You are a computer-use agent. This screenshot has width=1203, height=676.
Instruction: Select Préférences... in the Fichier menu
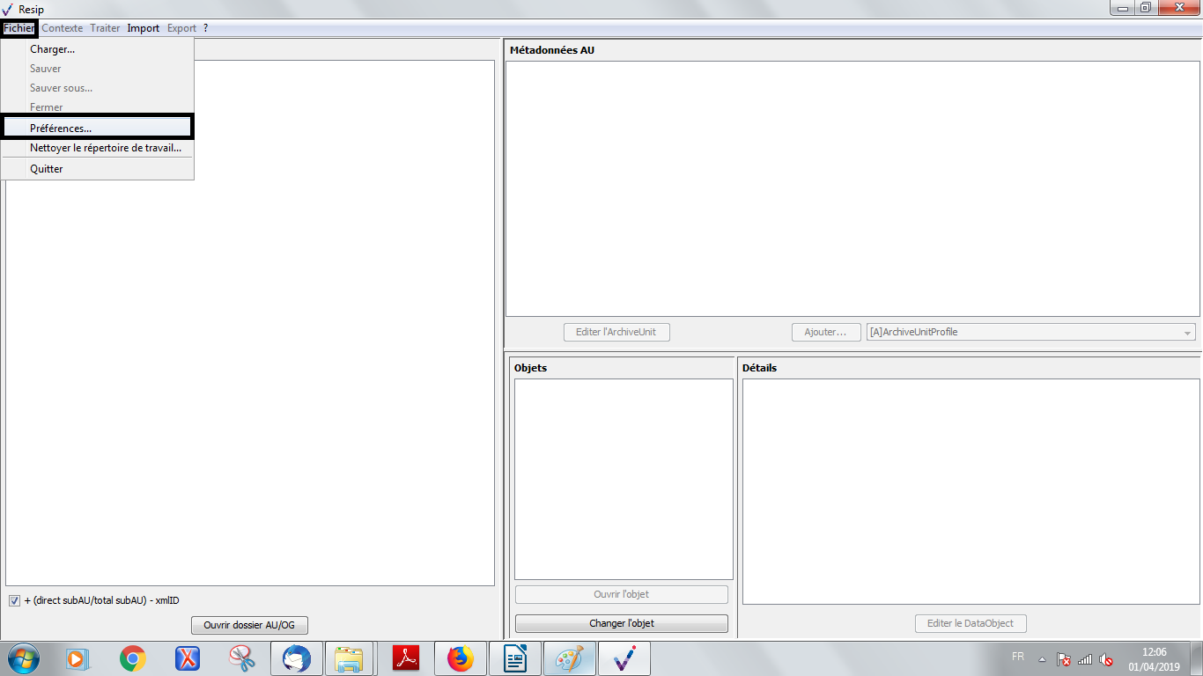pos(61,129)
